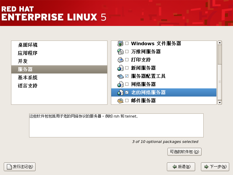The image size is (233, 175).
Task: Uncheck the 老的网络服务器 checkbox
Action: (x=127, y=92)
